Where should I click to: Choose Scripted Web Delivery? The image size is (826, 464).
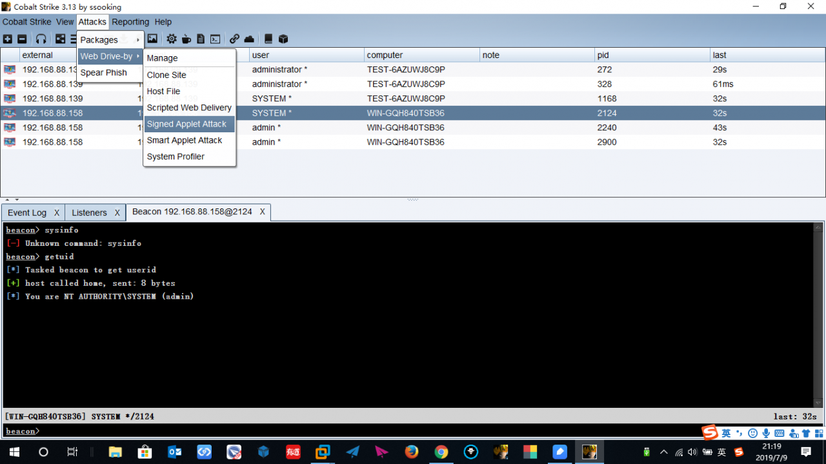(190, 107)
